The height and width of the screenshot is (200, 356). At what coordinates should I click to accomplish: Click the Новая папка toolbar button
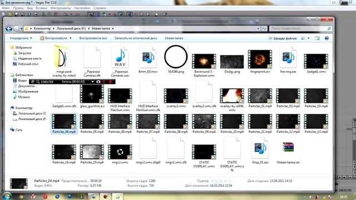click(x=174, y=38)
